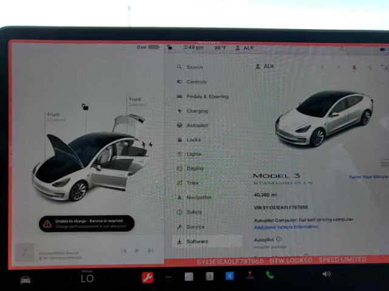Open the Bluetooth app in dock

tap(230, 276)
